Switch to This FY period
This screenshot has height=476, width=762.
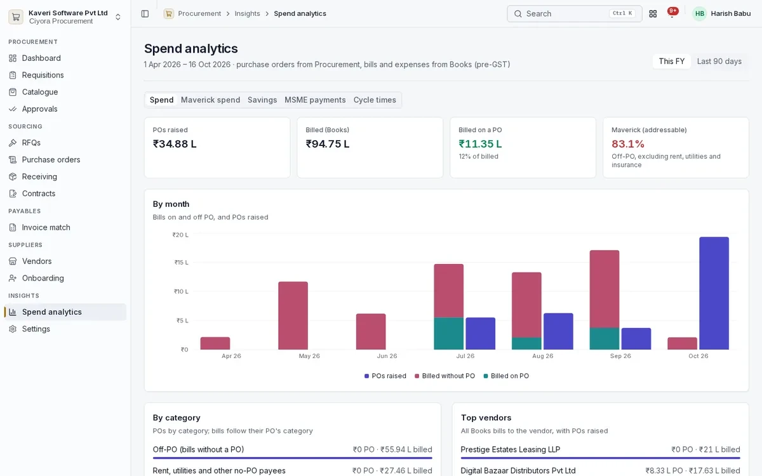click(x=671, y=62)
